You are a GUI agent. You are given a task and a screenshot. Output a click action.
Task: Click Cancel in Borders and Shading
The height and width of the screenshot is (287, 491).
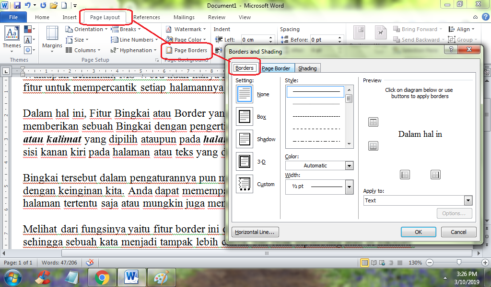(458, 232)
